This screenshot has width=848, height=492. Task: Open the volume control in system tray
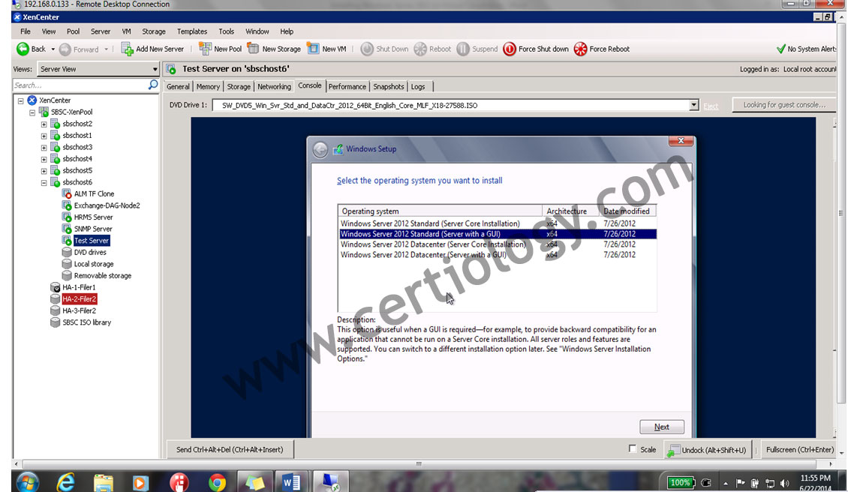click(x=785, y=483)
